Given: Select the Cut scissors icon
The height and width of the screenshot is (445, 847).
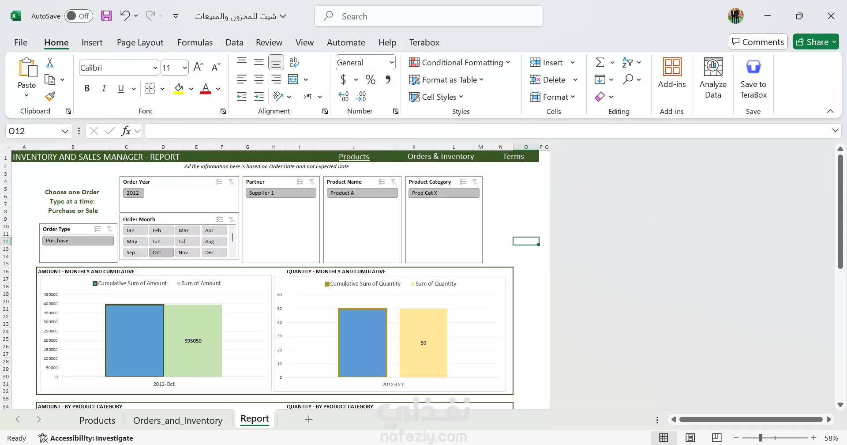Looking at the screenshot, I should (x=50, y=63).
